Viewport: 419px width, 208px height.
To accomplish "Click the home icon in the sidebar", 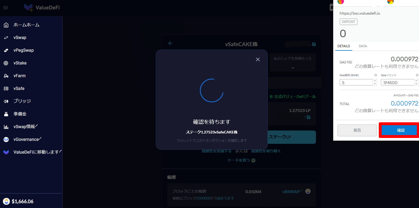I will coord(6,25).
